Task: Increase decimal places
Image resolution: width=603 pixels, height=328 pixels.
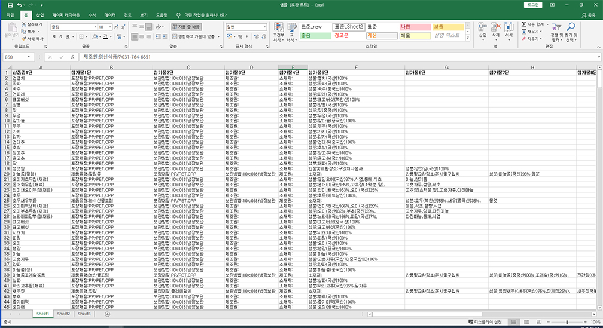Action: (257, 37)
